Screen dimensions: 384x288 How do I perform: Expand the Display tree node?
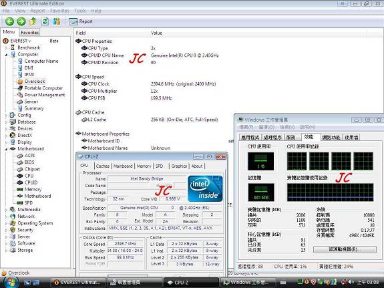(6, 142)
